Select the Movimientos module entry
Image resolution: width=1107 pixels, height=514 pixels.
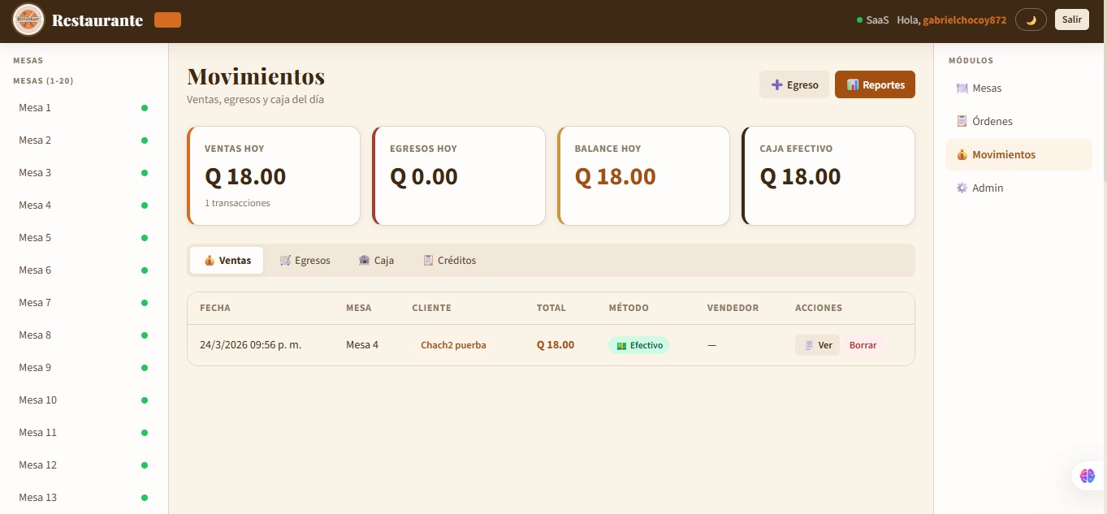pyautogui.click(x=1003, y=154)
